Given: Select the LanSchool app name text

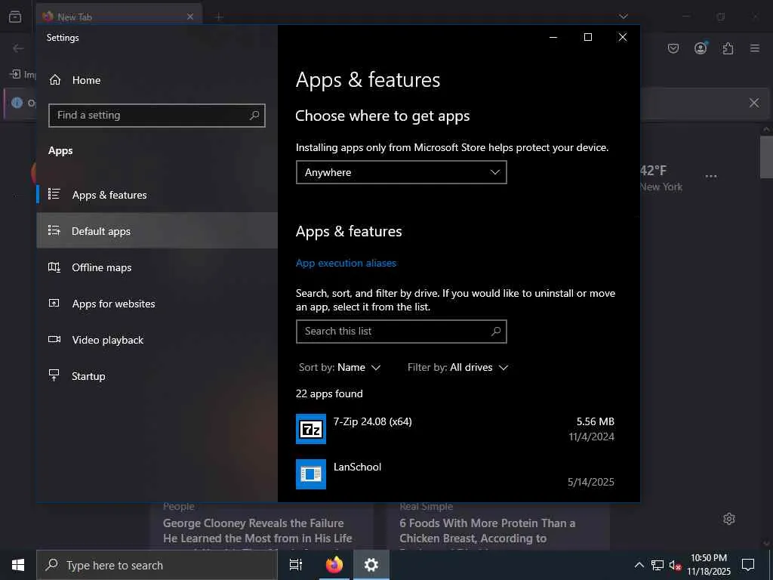Looking at the screenshot, I should click(x=357, y=467).
